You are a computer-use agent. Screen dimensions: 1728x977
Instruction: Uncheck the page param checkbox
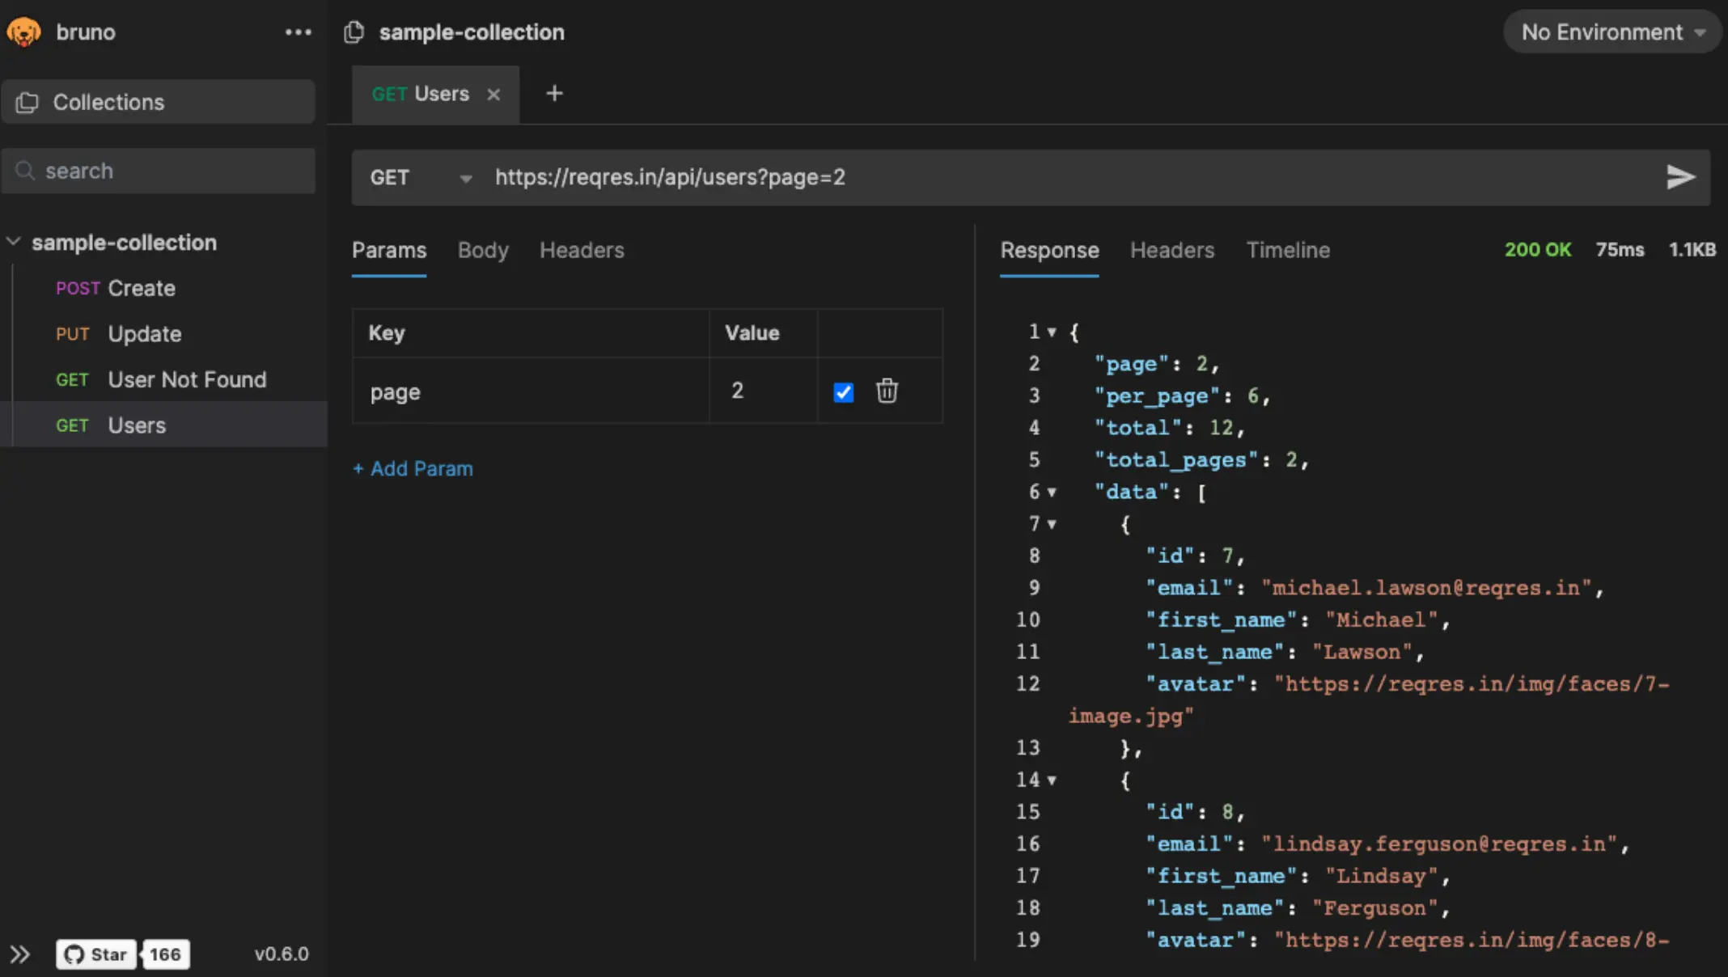[843, 392]
